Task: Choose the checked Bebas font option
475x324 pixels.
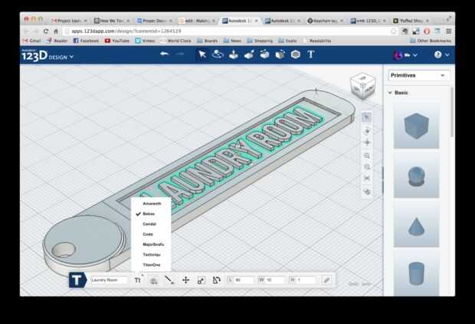Action: [149, 214]
